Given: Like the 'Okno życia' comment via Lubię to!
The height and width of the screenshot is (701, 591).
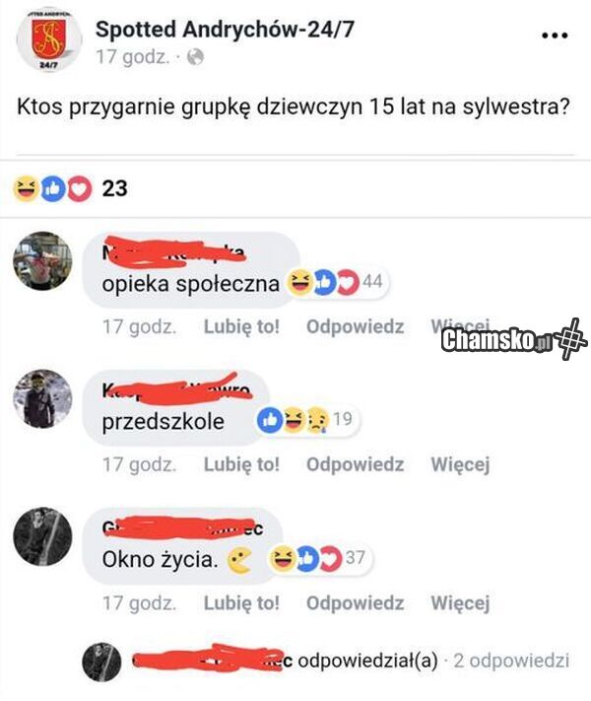Looking at the screenshot, I should click(241, 602).
